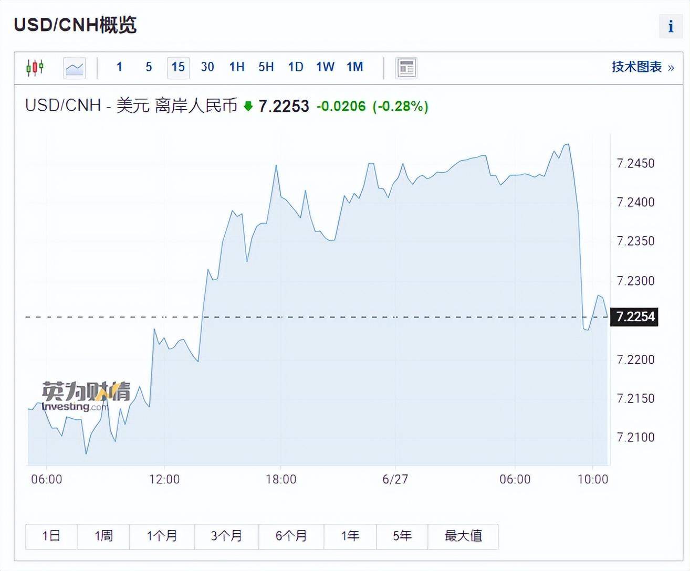Select the 1D interval
690x571 pixels.
pos(296,67)
